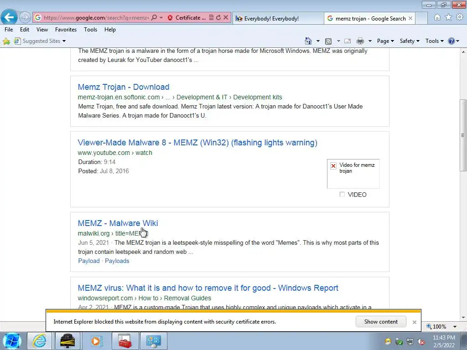Open the gear Tools icon at top right
This screenshot has height=350, width=467.
tap(460, 17)
